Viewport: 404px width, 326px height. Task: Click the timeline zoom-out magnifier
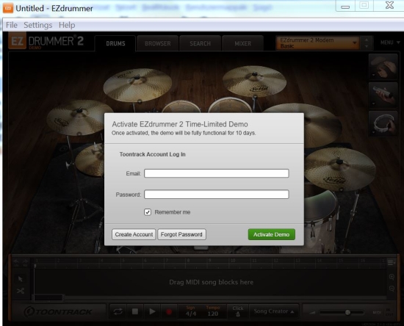(x=392, y=289)
